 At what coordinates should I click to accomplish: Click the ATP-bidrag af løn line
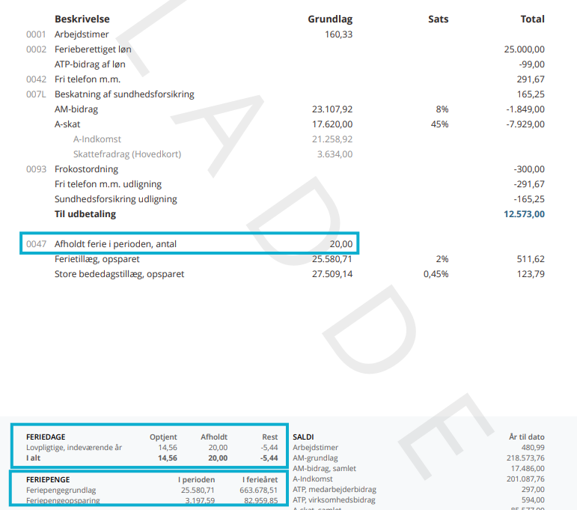[92, 64]
